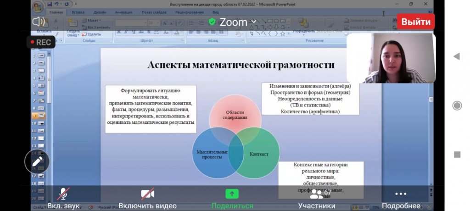Click the Изменения и зависимости (алгебра) line
470x211 pixels.
pos(310,87)
